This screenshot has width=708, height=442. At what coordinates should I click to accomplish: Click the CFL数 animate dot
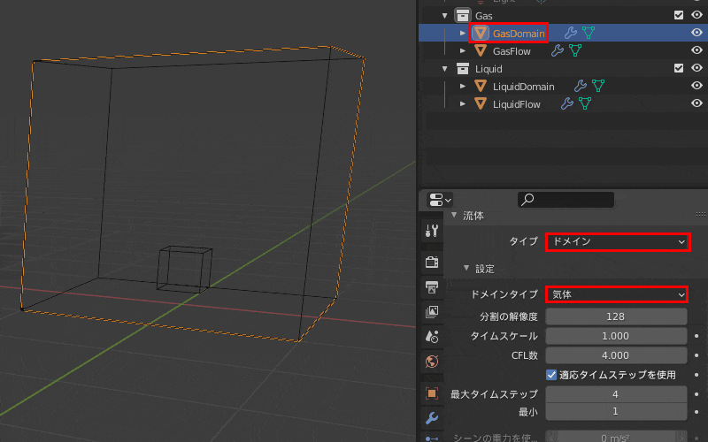coord(696,355)
